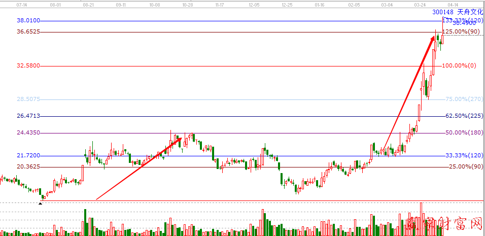Viewport: 485px width, 236px height.
Task: Click the 300148 天舟文化 stock title
Action: pos(458,12)
